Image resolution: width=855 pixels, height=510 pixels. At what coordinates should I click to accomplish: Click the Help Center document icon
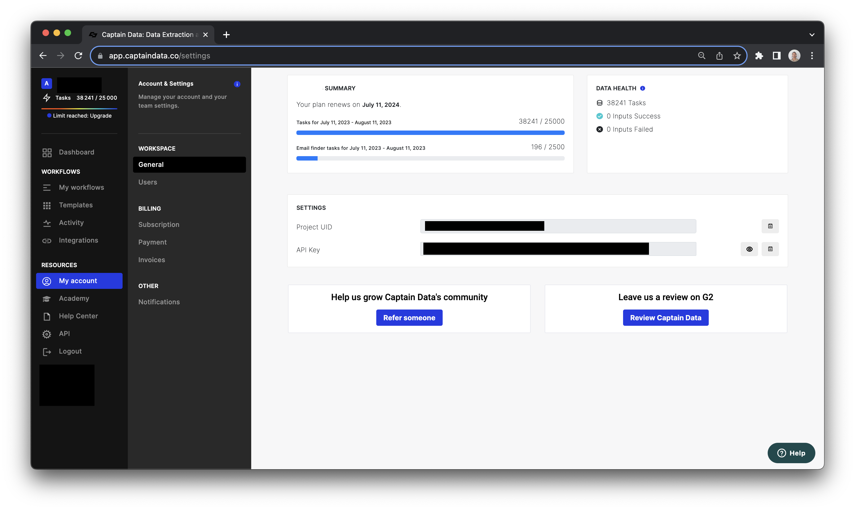click(x=47, y=316)
